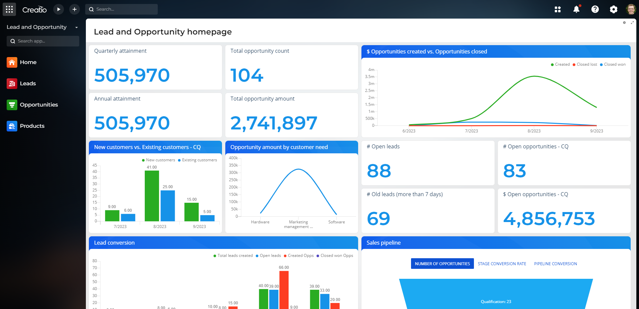Switch to Pipeline Conversion tab
The image size is (639, 309).
pos(555,263)
